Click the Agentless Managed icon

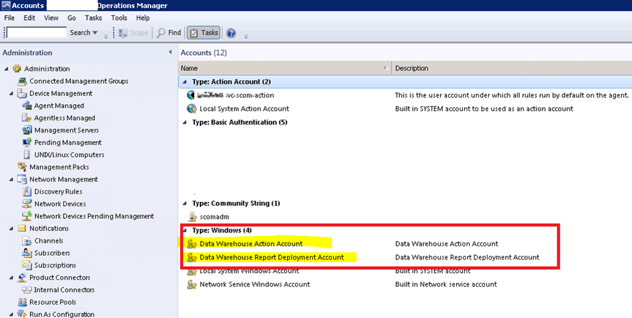click(x=27, y=118)
